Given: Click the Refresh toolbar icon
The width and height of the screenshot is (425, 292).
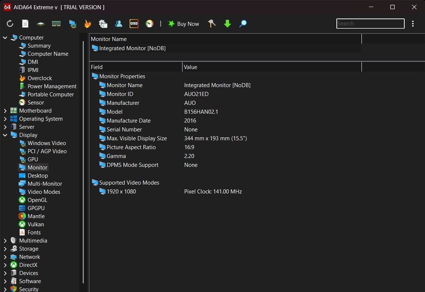Looking at the screenshot, I should [x=10, y=24].
